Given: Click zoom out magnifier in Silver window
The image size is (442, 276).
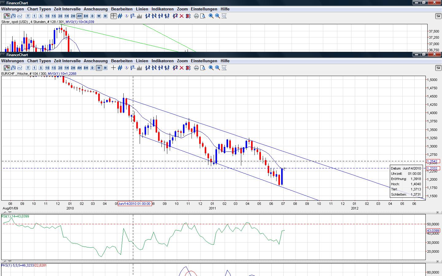Looking at the screenshot, I should [218, 16].
